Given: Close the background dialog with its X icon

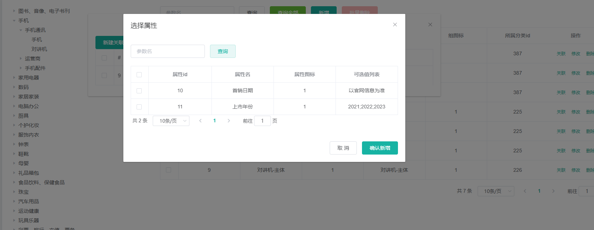Looking at the screenshot, I should (430, 25).
